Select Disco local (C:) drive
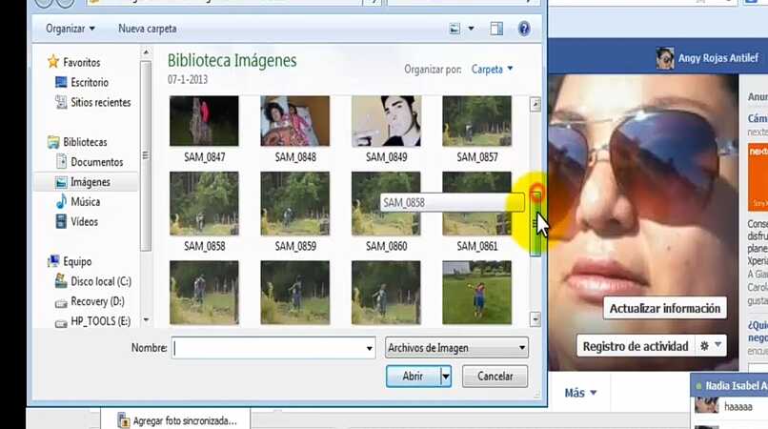Viewport: 768px width, 429px height. pyautogui.click(x=100, y=281)
